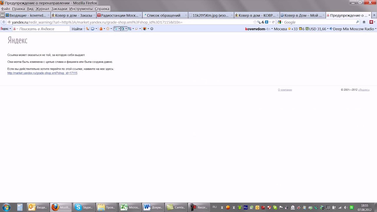The image size is (377, 212).
Task: Close the Предупреждение о... tab
Action: click(x=369, y=15)
